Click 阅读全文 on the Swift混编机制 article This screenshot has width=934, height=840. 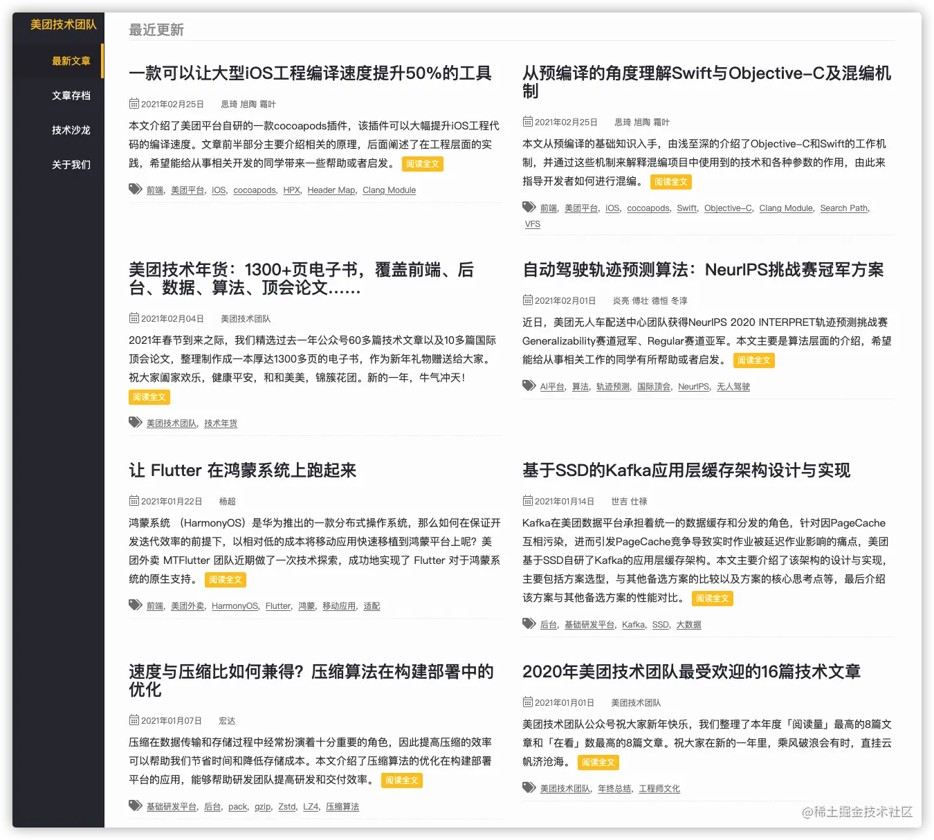(x=671, y=182)
